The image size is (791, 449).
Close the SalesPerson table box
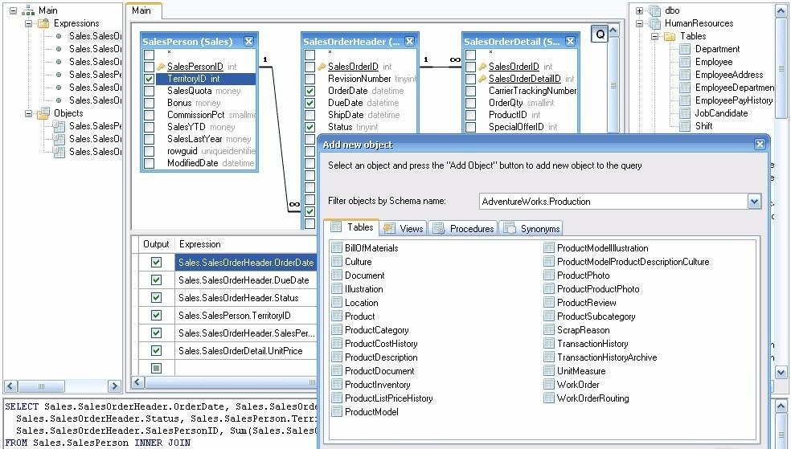point(248,42)
